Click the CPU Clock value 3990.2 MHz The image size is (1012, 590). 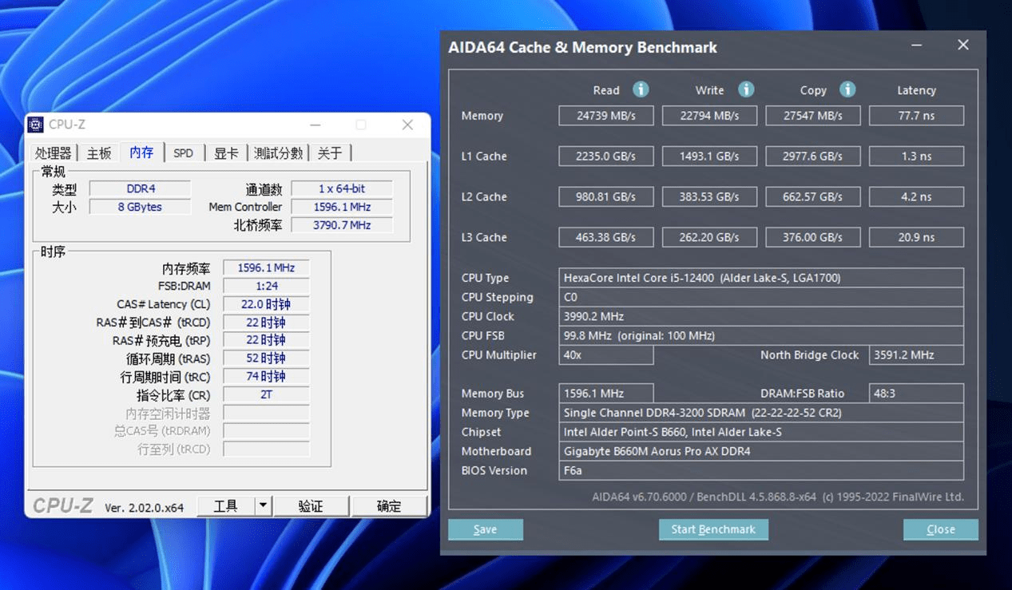[761, 316]
